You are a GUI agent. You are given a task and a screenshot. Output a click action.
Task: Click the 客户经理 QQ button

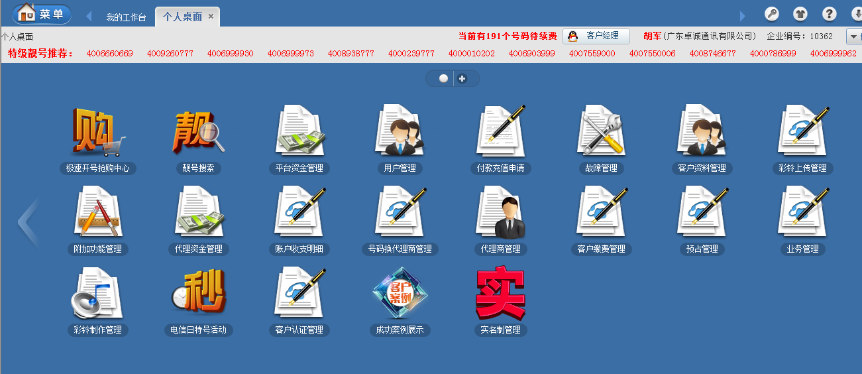pyautogui.click(x=596, y=36)
